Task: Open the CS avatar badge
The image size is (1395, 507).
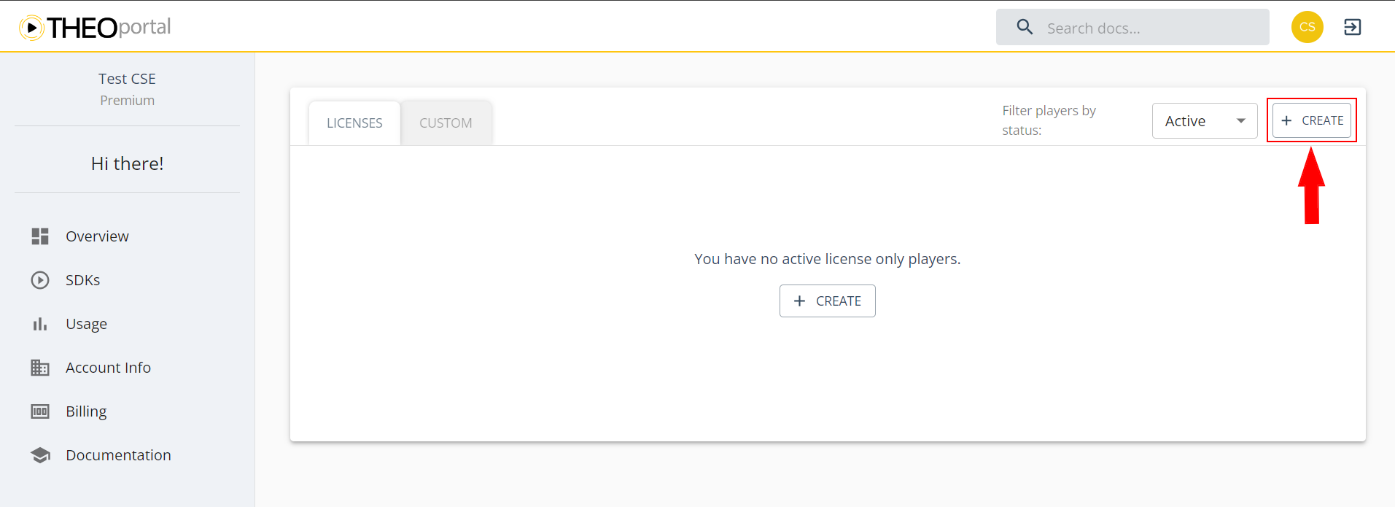Action: pos(1306,27)
